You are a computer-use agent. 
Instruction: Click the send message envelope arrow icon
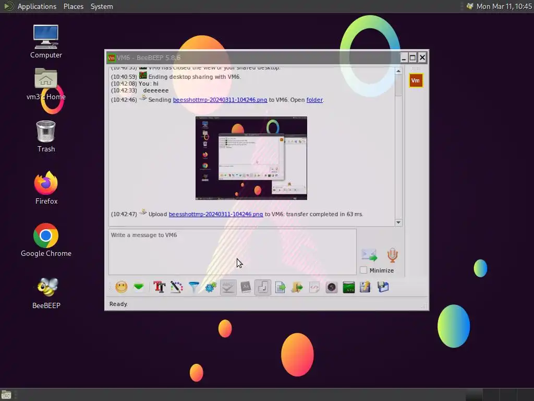click(x=370, y=255)
